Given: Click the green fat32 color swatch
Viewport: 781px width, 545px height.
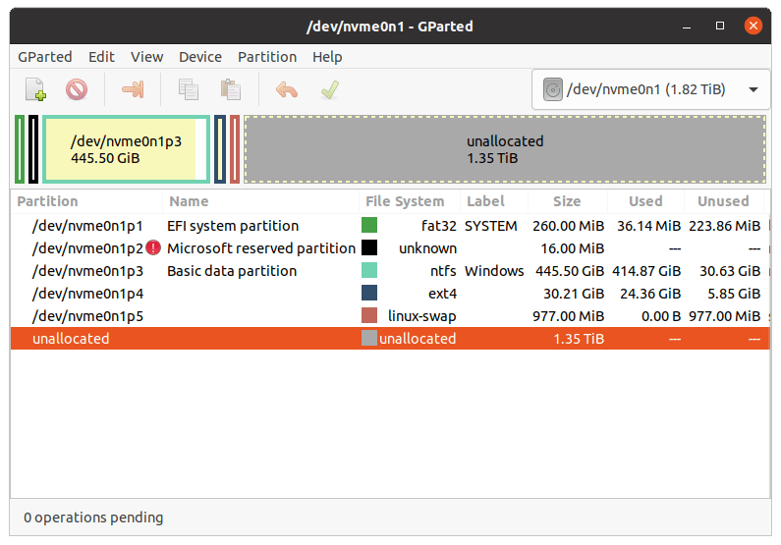Looking at the screenshot, I should (369, 225).
